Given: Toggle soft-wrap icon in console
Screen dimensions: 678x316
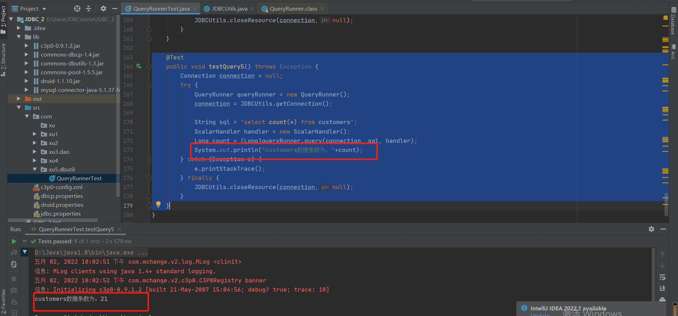Looking at the screenshot, I should point(662,277).
